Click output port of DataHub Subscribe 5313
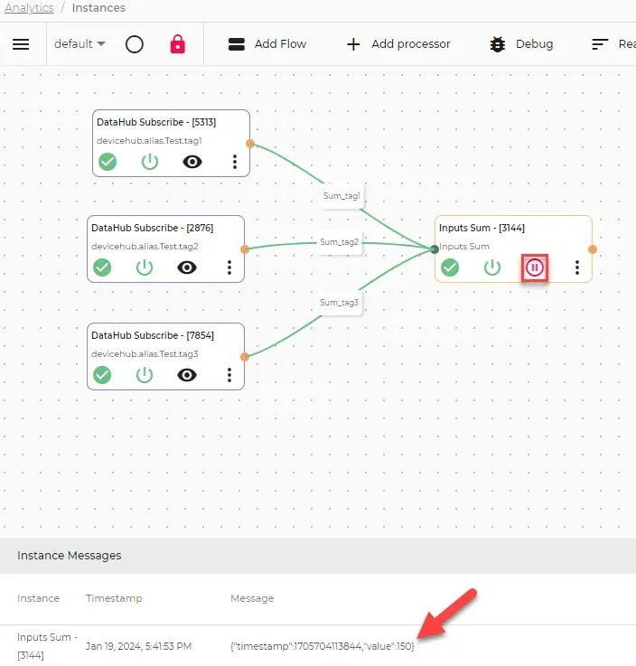The image size is (636, 666). coord(250,144)
